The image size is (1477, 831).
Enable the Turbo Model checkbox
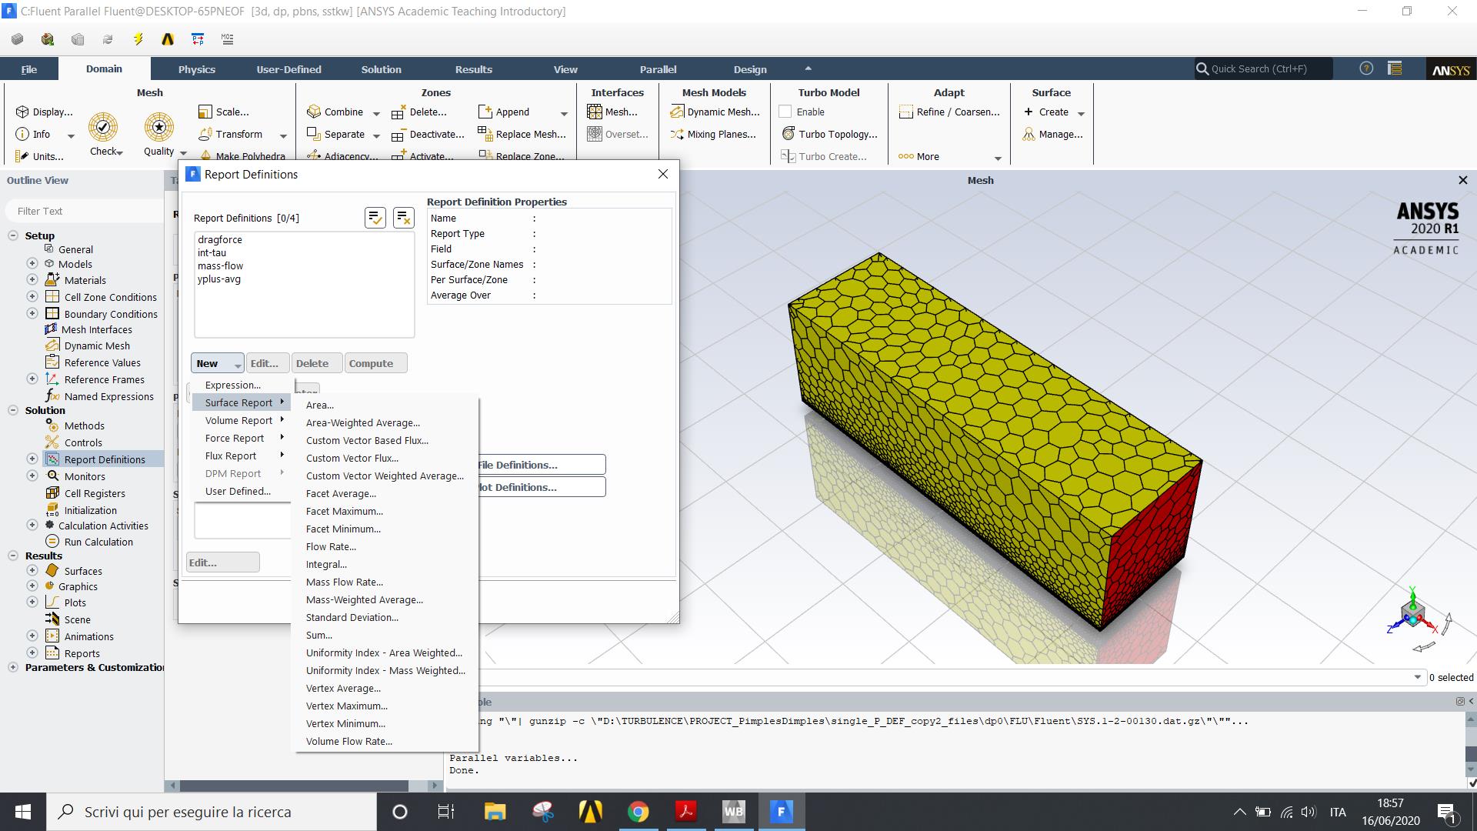(x=785, y=111)
